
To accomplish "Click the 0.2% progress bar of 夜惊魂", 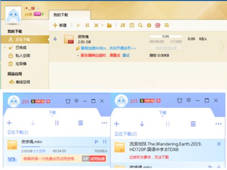I will tap(166, 36).
